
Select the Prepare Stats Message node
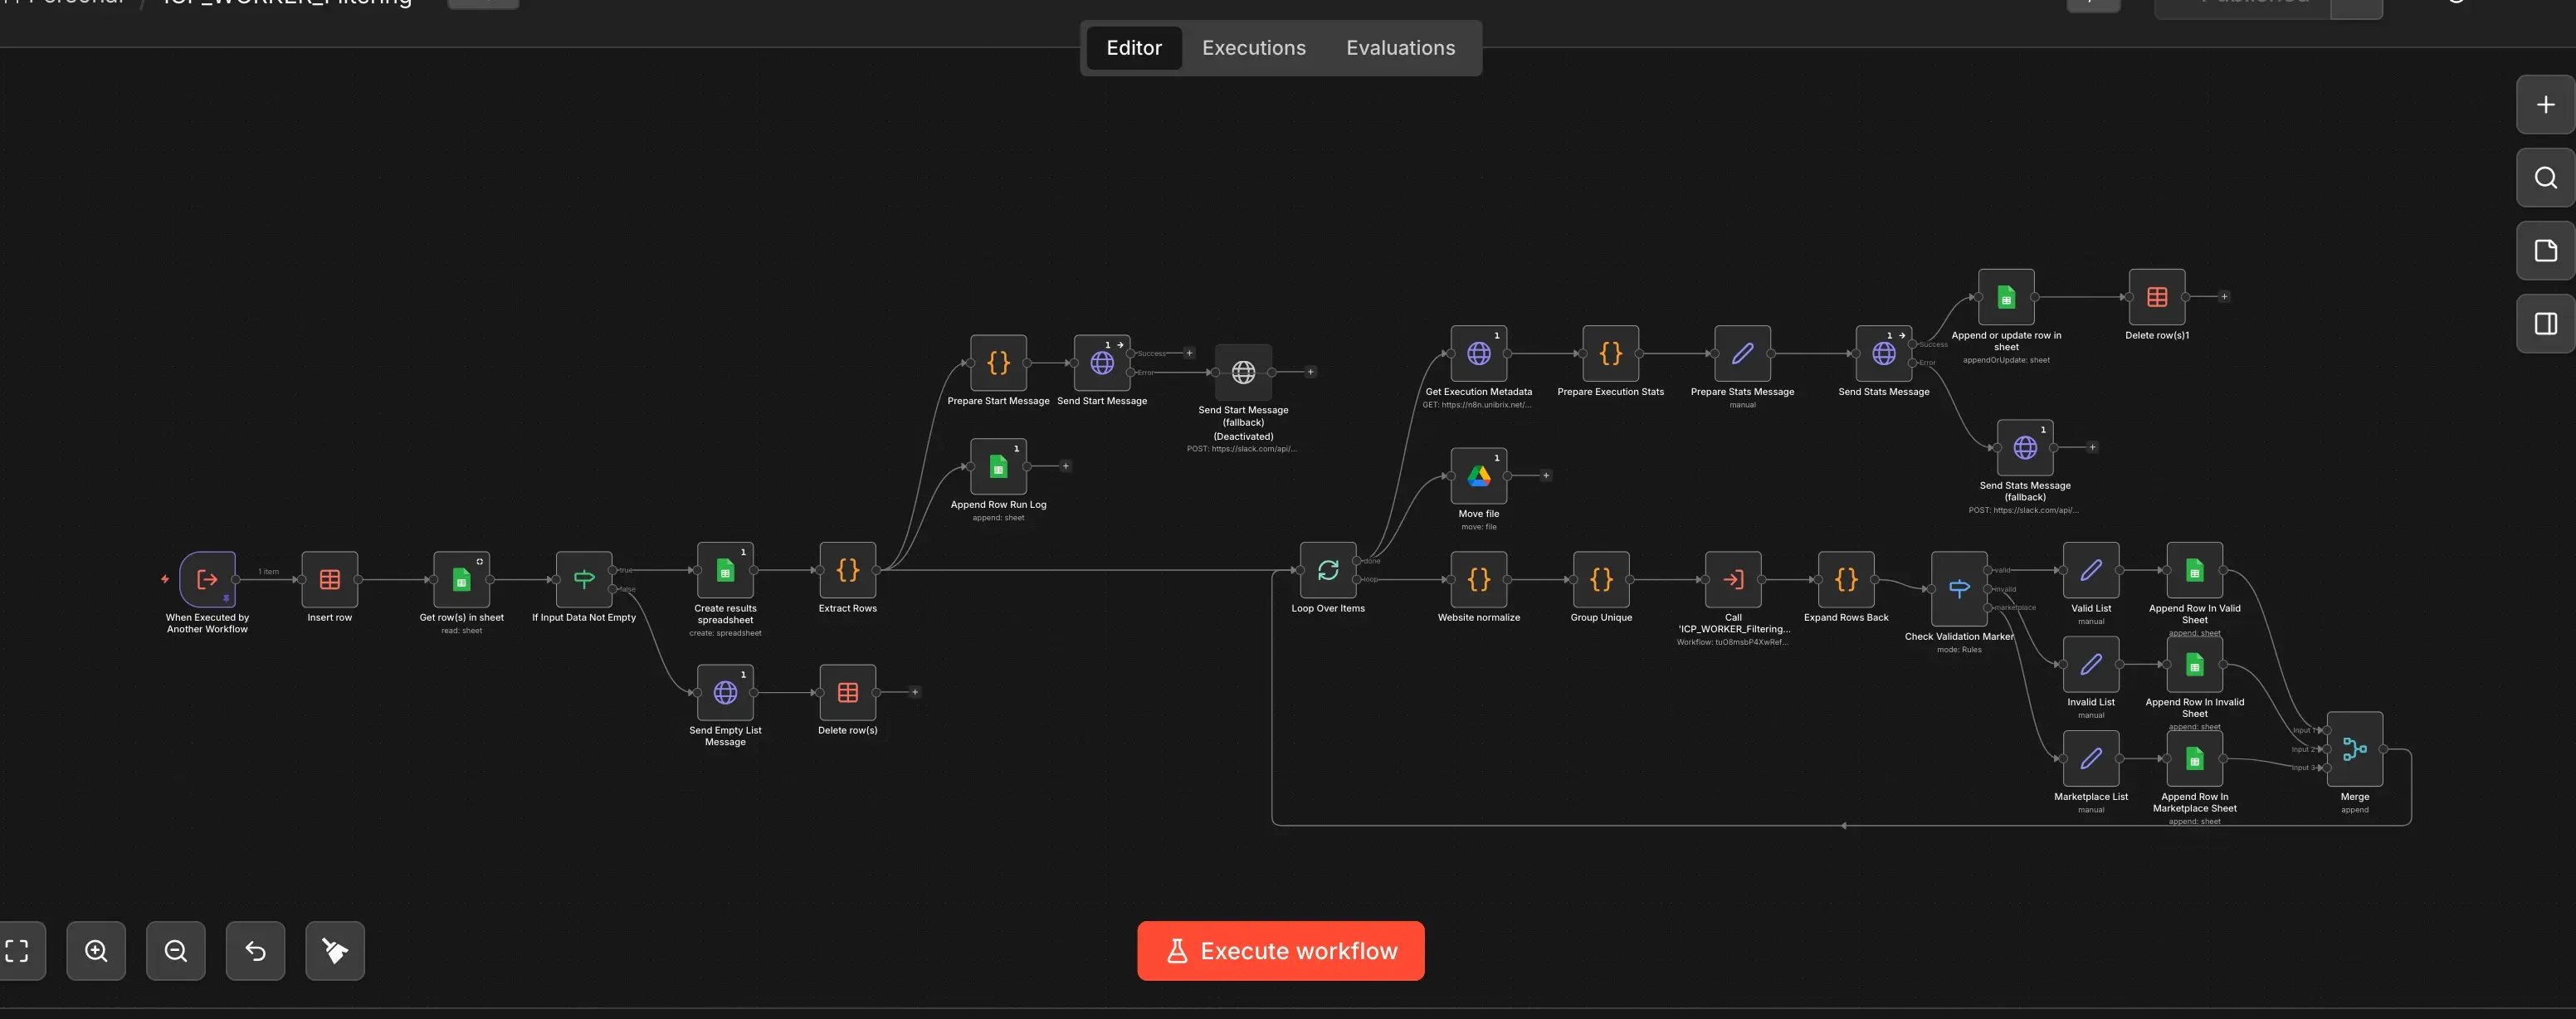pos(1742,353)
